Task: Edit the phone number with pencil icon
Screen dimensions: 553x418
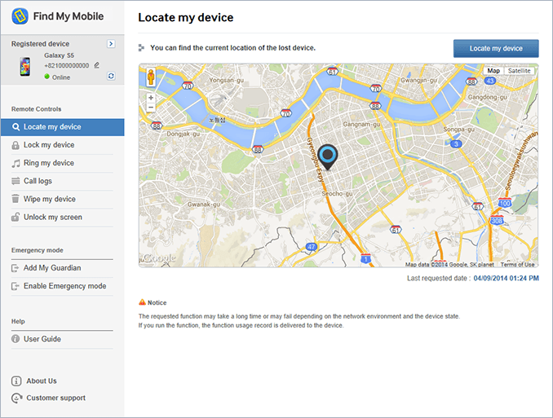Action: click(96, 65)
